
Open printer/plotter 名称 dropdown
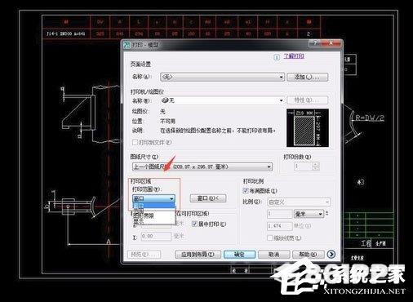pos(222,100)
